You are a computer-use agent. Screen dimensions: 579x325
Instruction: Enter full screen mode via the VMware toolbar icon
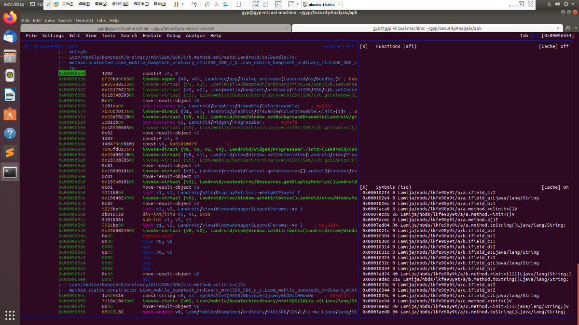257,4
